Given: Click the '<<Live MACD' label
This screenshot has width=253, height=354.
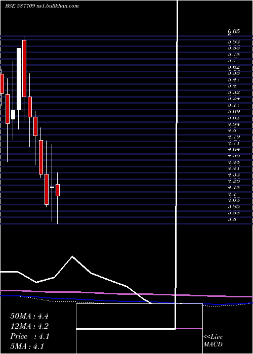Looking at the screenshot, I should tap(213, 341).
